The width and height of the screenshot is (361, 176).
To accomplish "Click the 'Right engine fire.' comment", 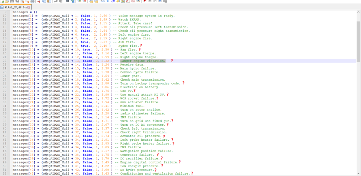I will [x=135, y=38].
